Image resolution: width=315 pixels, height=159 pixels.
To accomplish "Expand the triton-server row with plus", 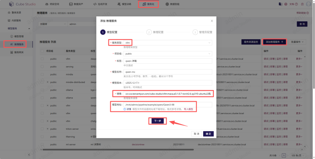I will click(48, 129).
